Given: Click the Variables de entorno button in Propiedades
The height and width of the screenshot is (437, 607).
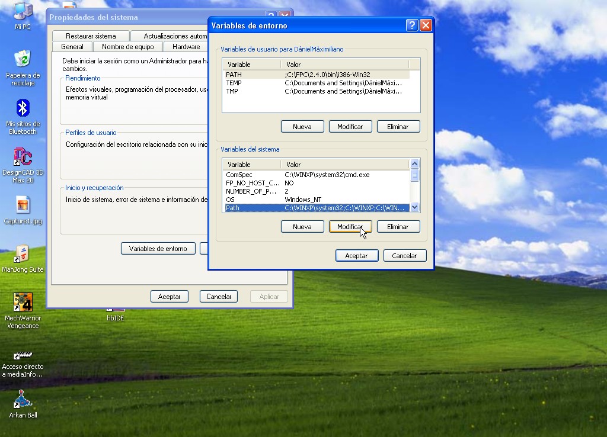Looking at the screenshot, I should (158, 249).
